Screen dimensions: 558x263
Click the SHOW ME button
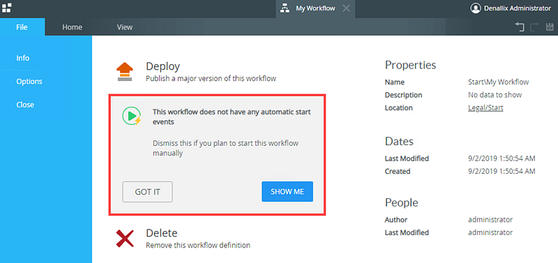[287, 192]
